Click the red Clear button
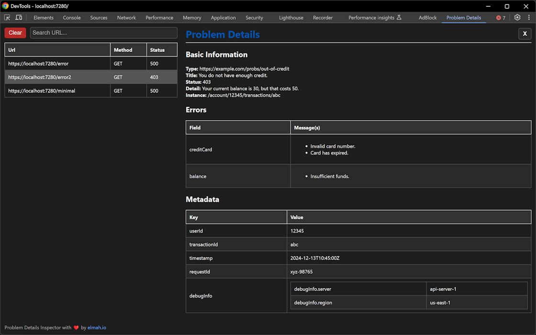Image resolution: width=536 pixels, height=335 pixels. tap(15, 33)
